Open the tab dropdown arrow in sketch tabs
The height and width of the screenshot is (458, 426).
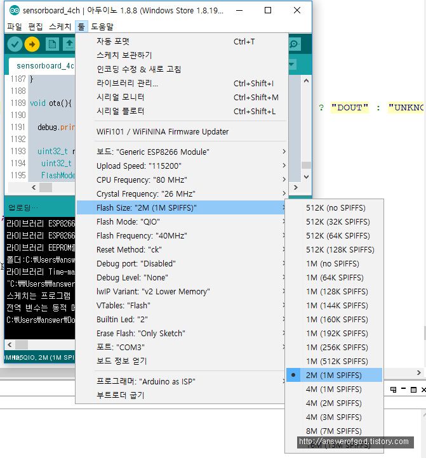coord(292,64)
